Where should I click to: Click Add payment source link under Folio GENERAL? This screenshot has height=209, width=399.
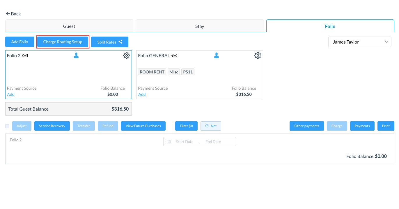click(x=142, y=94)
